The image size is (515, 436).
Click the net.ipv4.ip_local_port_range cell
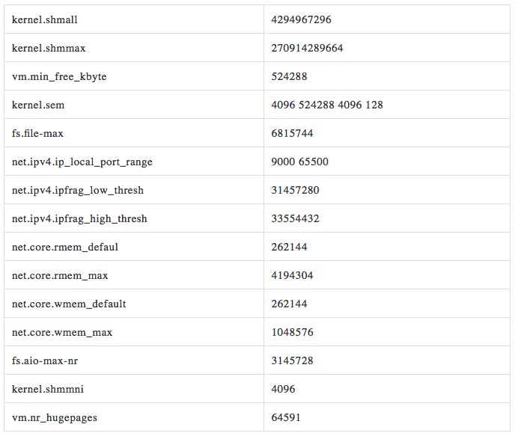82,162
